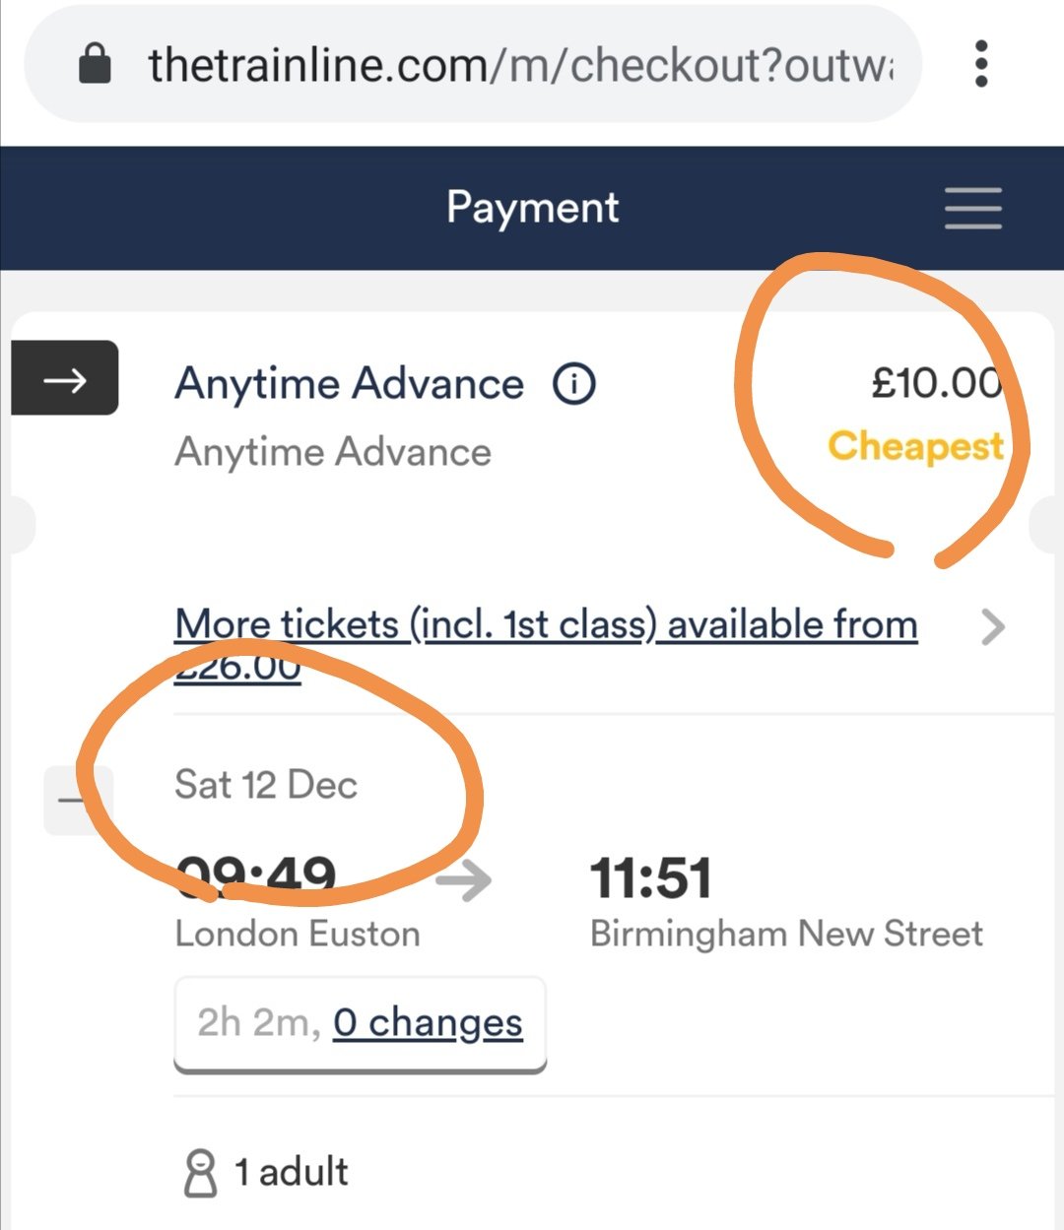The height and width of the screenshot is (1230, 1064).
Task: Select the Anytime Advance ticket title
Action: [x=350, y=383]
